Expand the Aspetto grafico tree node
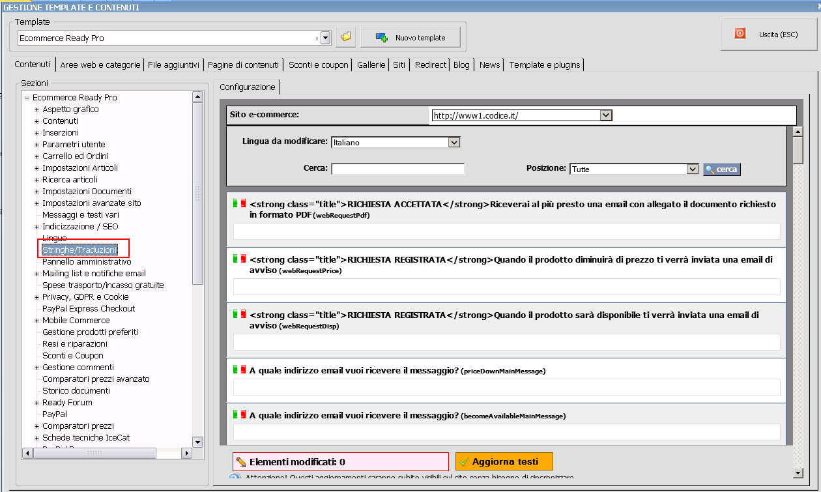 [x=37, y=109]
